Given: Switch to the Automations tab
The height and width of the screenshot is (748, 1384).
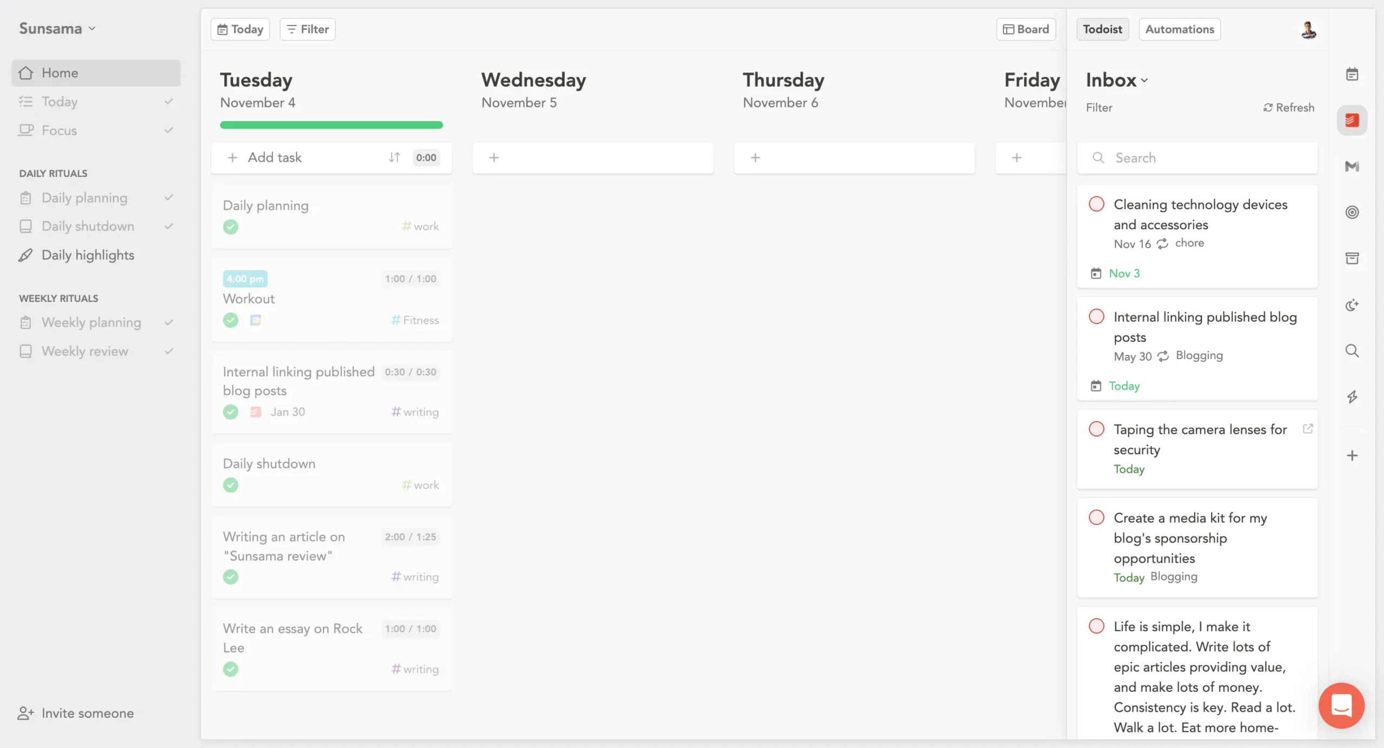Looking at the screenshot, I should coord(1180,29).
